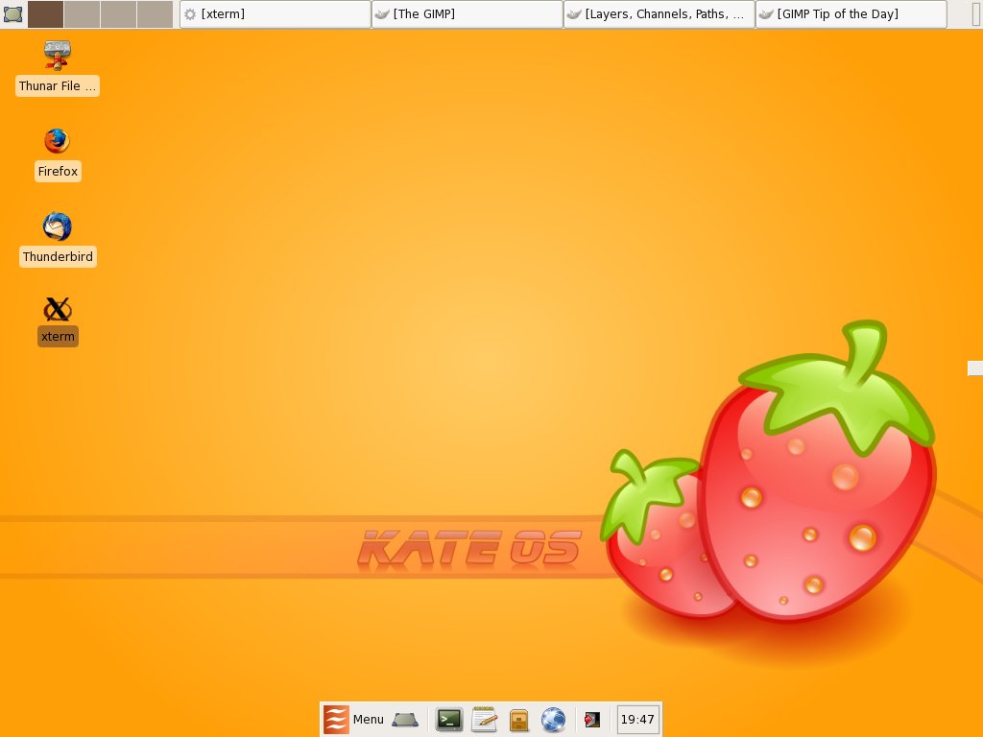983x737 pixels.
Task: Launch the terminal from bottom panel
Action: pyautogui.click(x=449, y=720)
